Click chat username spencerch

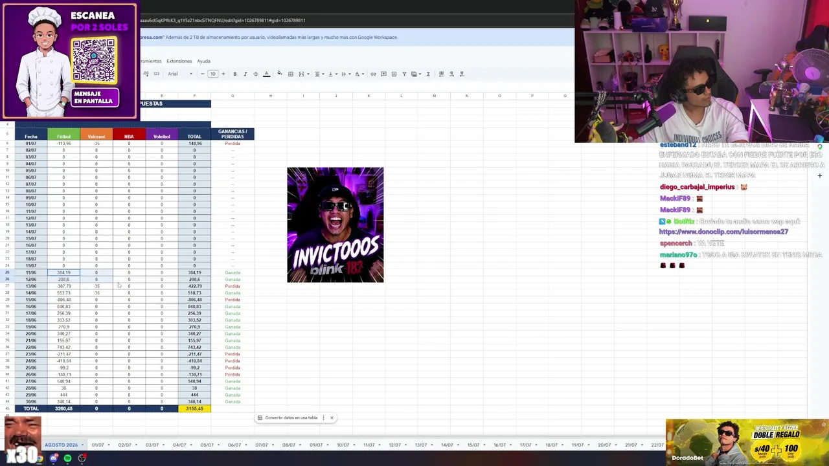(x=676, y=243)
